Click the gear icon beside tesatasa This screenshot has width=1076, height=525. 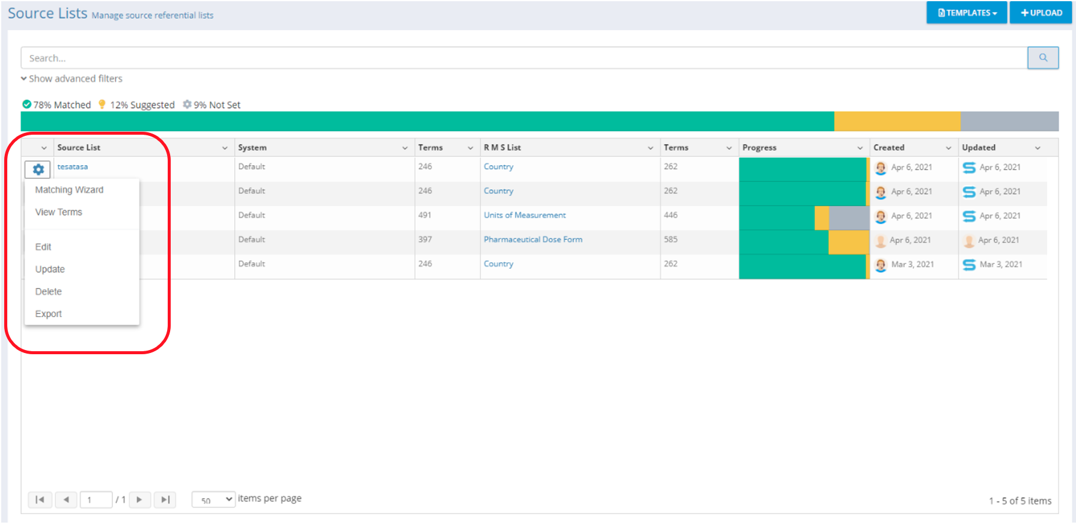click(x=38, y=170)
